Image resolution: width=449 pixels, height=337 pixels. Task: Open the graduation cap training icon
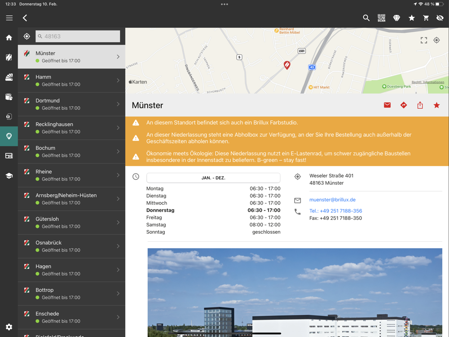[9, 176]
